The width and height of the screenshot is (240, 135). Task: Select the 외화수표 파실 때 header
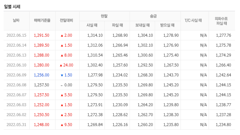pos(223,21)
